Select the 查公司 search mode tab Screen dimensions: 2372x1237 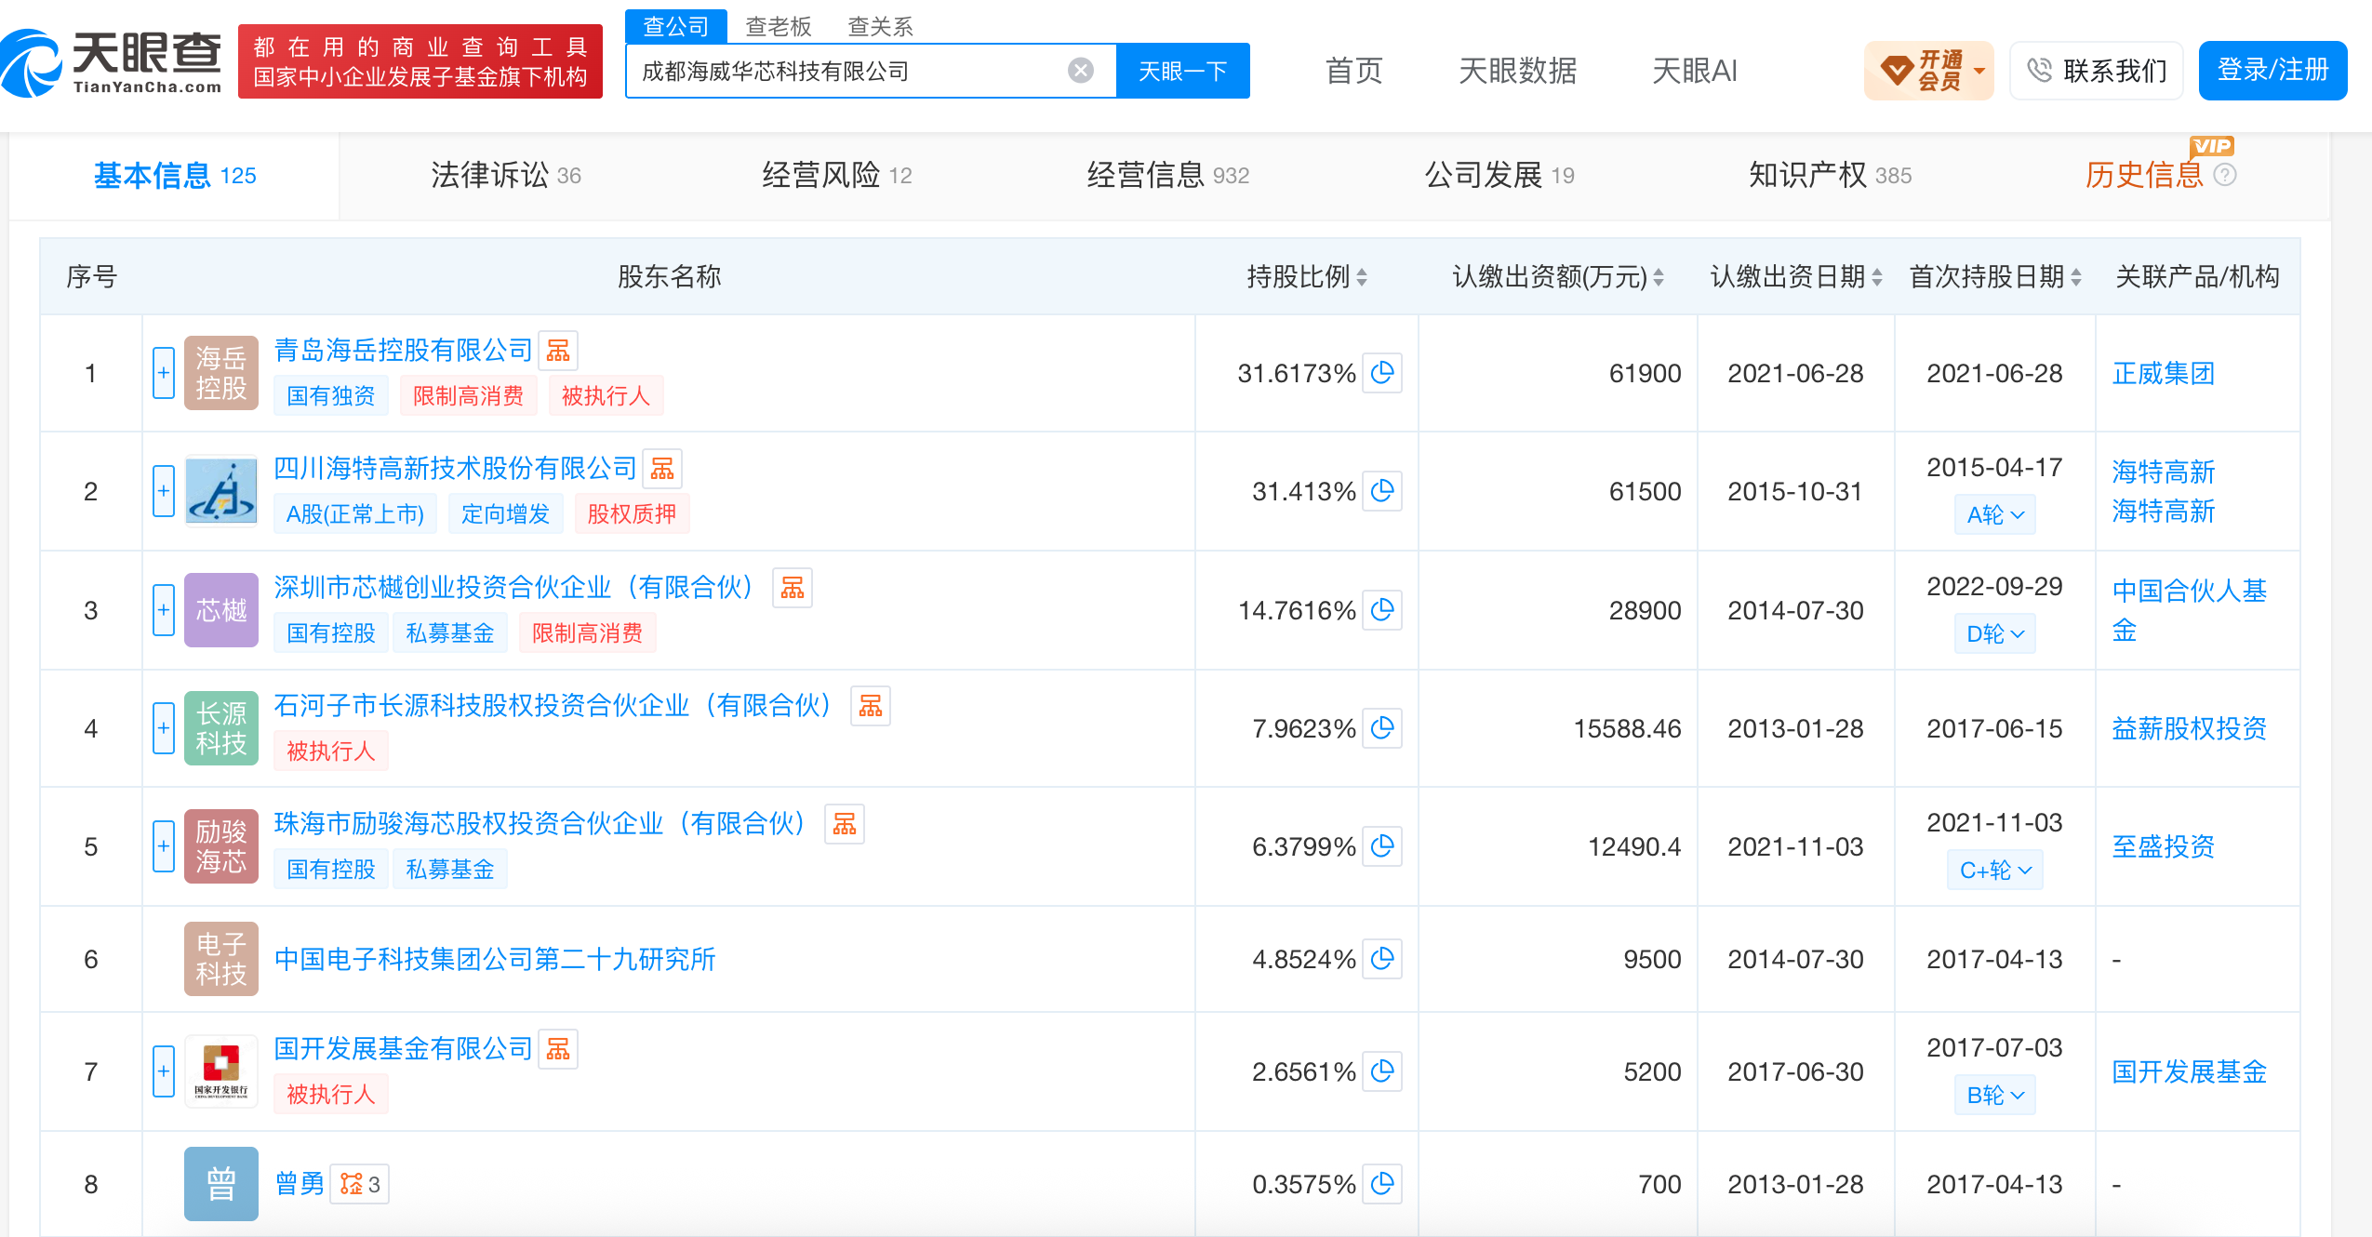point(676,26)
